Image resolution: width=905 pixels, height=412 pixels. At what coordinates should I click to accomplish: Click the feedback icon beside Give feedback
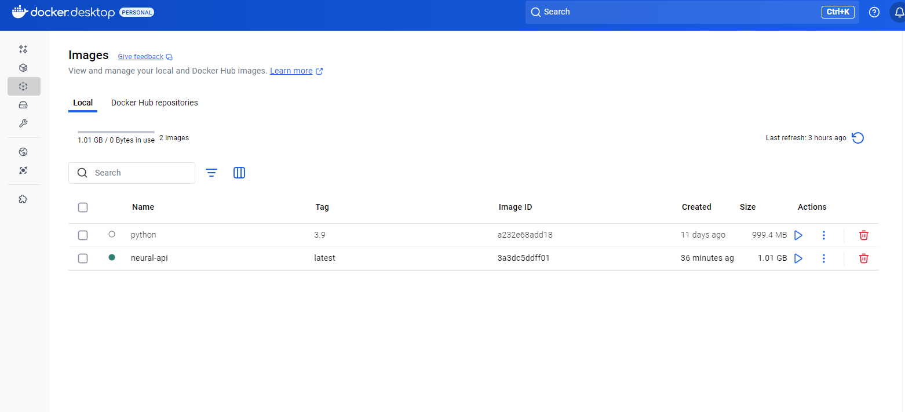click(169, 57)
